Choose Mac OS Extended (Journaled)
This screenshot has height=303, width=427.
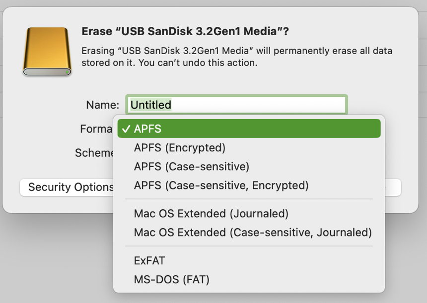[211, 214]
